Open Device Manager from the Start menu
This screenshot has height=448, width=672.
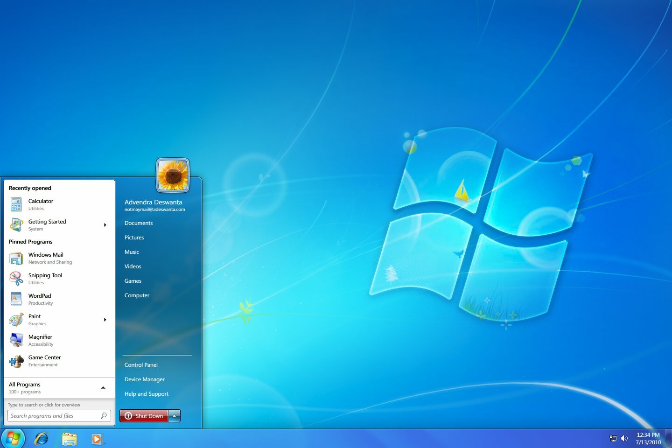point(144,379)
